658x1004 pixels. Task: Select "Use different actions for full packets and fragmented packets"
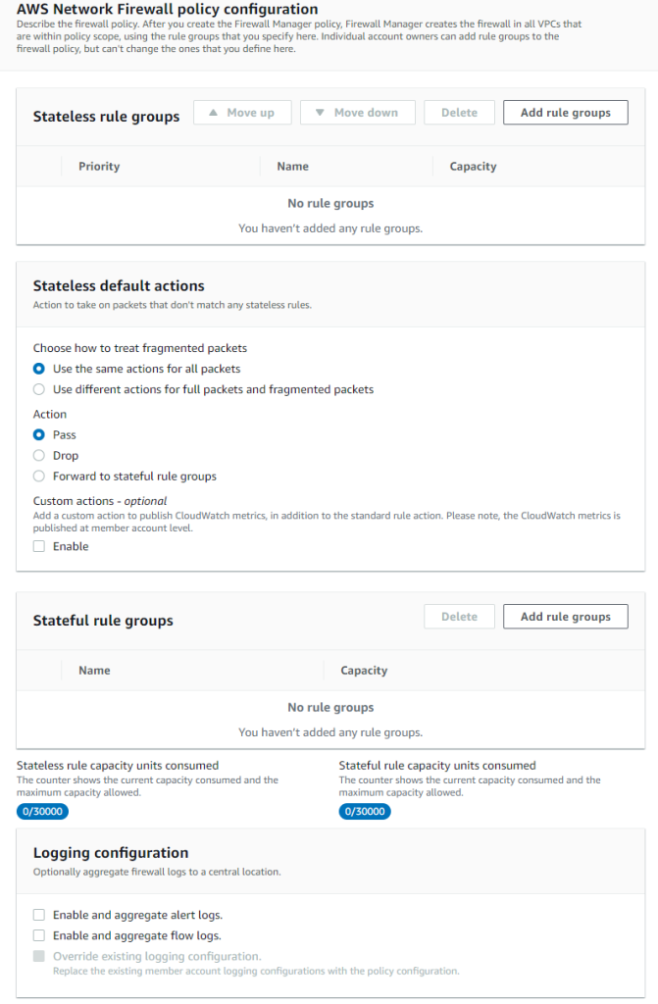tap(38, 388)
